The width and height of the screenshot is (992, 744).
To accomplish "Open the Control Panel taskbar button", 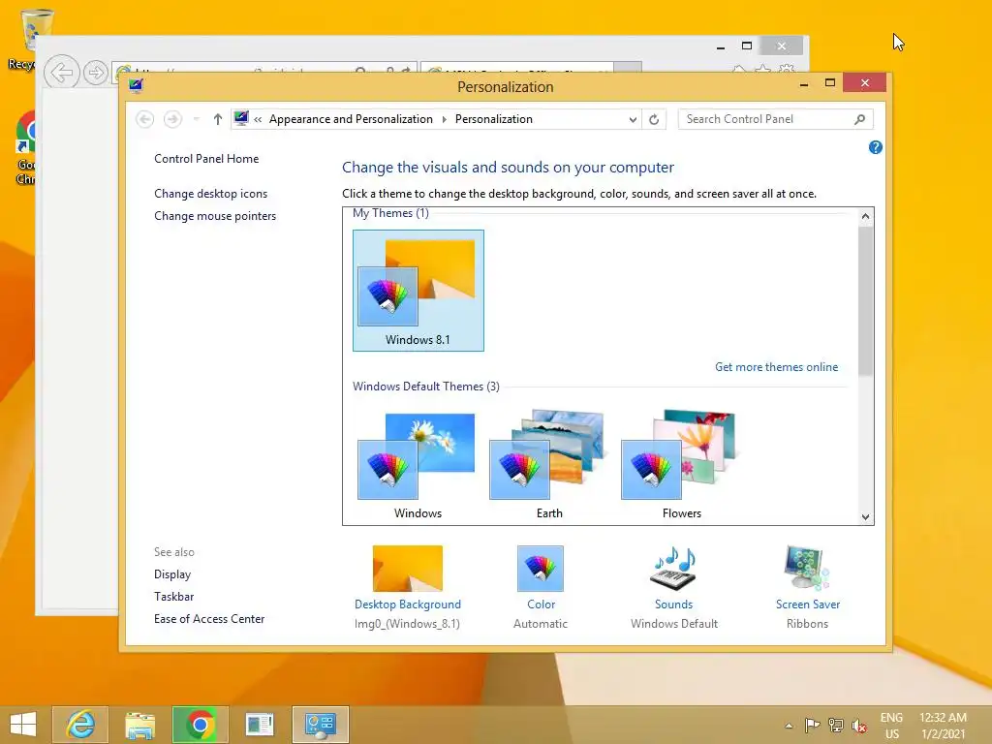I will 320,725.
